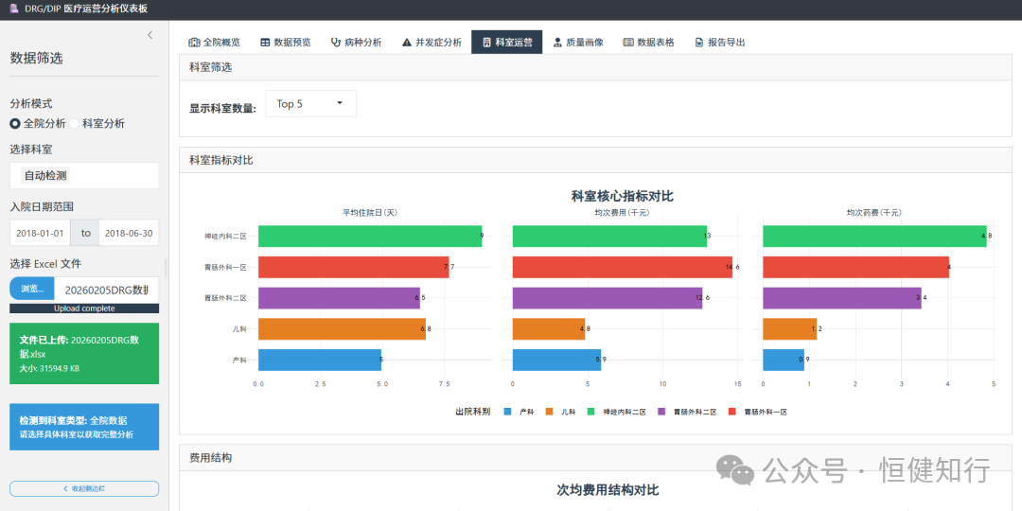This screenshot has height=511, width=1022.
Task: Click the 次均费用结构对比 chart title
Action: pyautogui.click(x=608, y=489)
